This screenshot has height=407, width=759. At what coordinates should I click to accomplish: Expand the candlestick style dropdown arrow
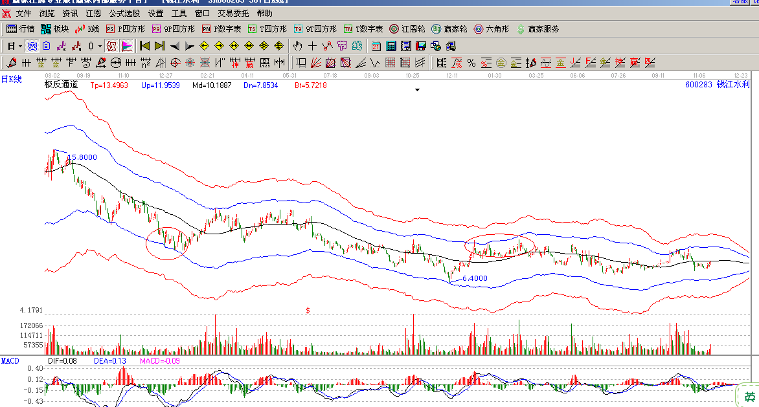[99, 46]
